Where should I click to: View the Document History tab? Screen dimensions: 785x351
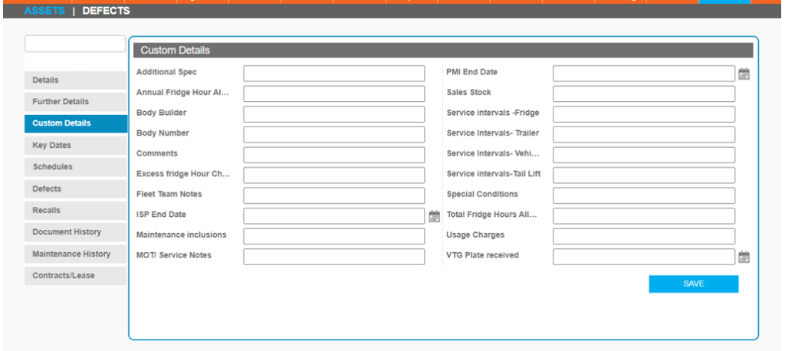(75, 231)
